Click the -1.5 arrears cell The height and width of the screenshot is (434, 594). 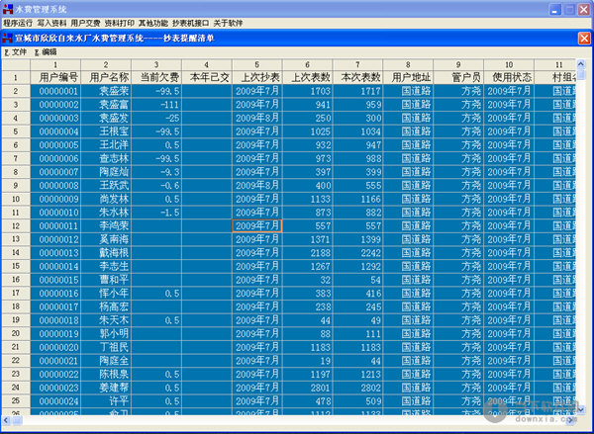[x=156, y=213]
